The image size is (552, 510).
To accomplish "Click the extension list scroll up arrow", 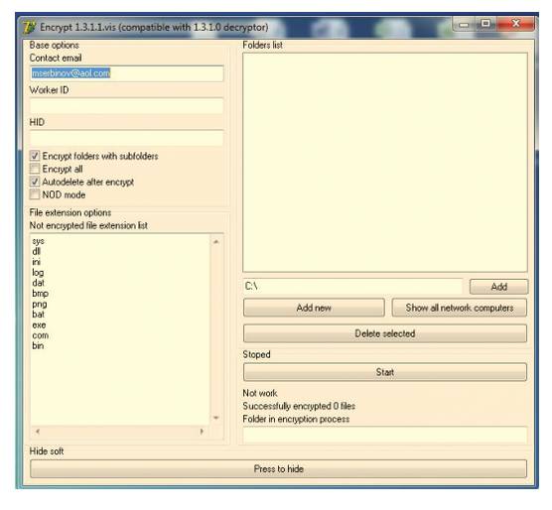I will (216, 242).
